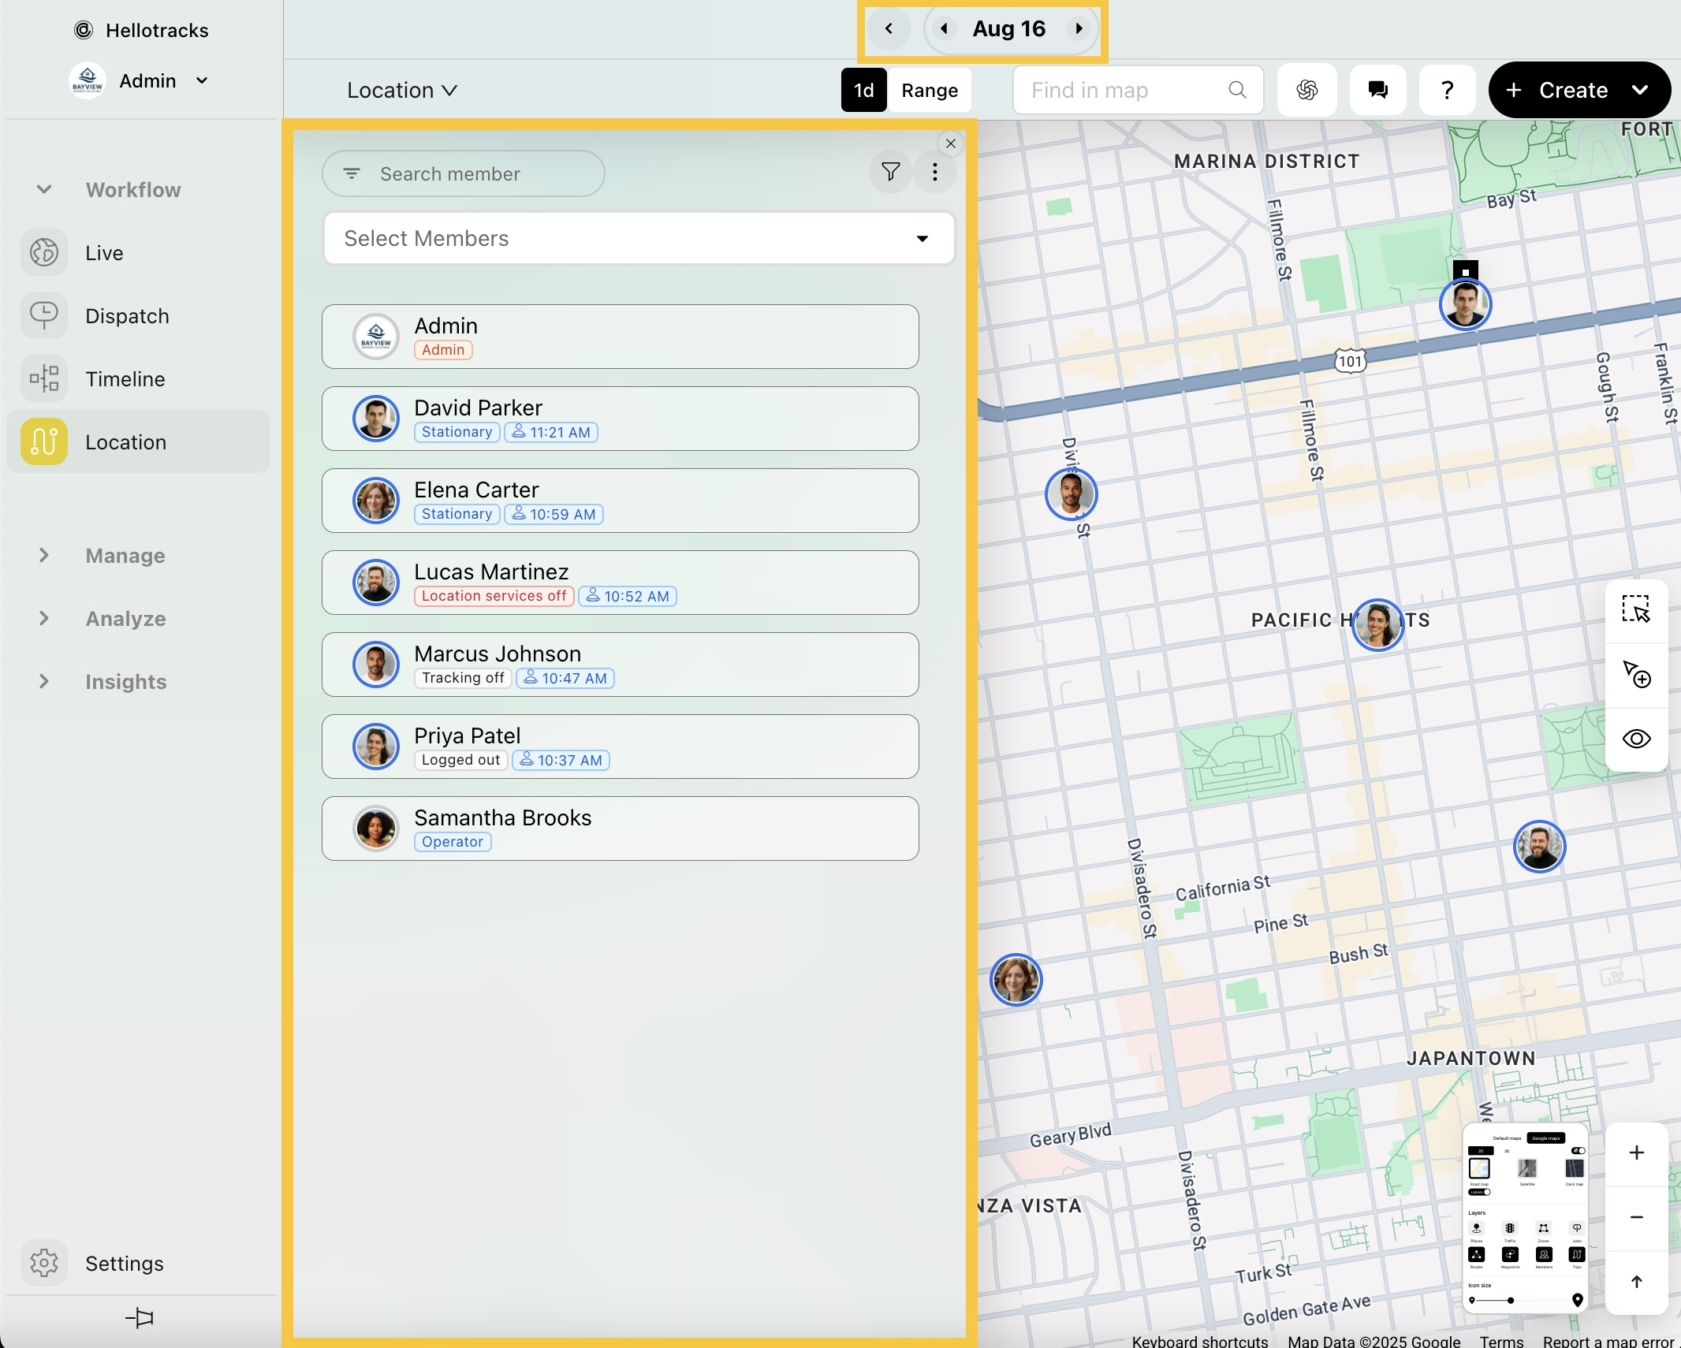The height and width of the screenshot is (1348, 1681).
Task: Click the pin sidebar icon at bottom
Action: (x=140, y=1317)
